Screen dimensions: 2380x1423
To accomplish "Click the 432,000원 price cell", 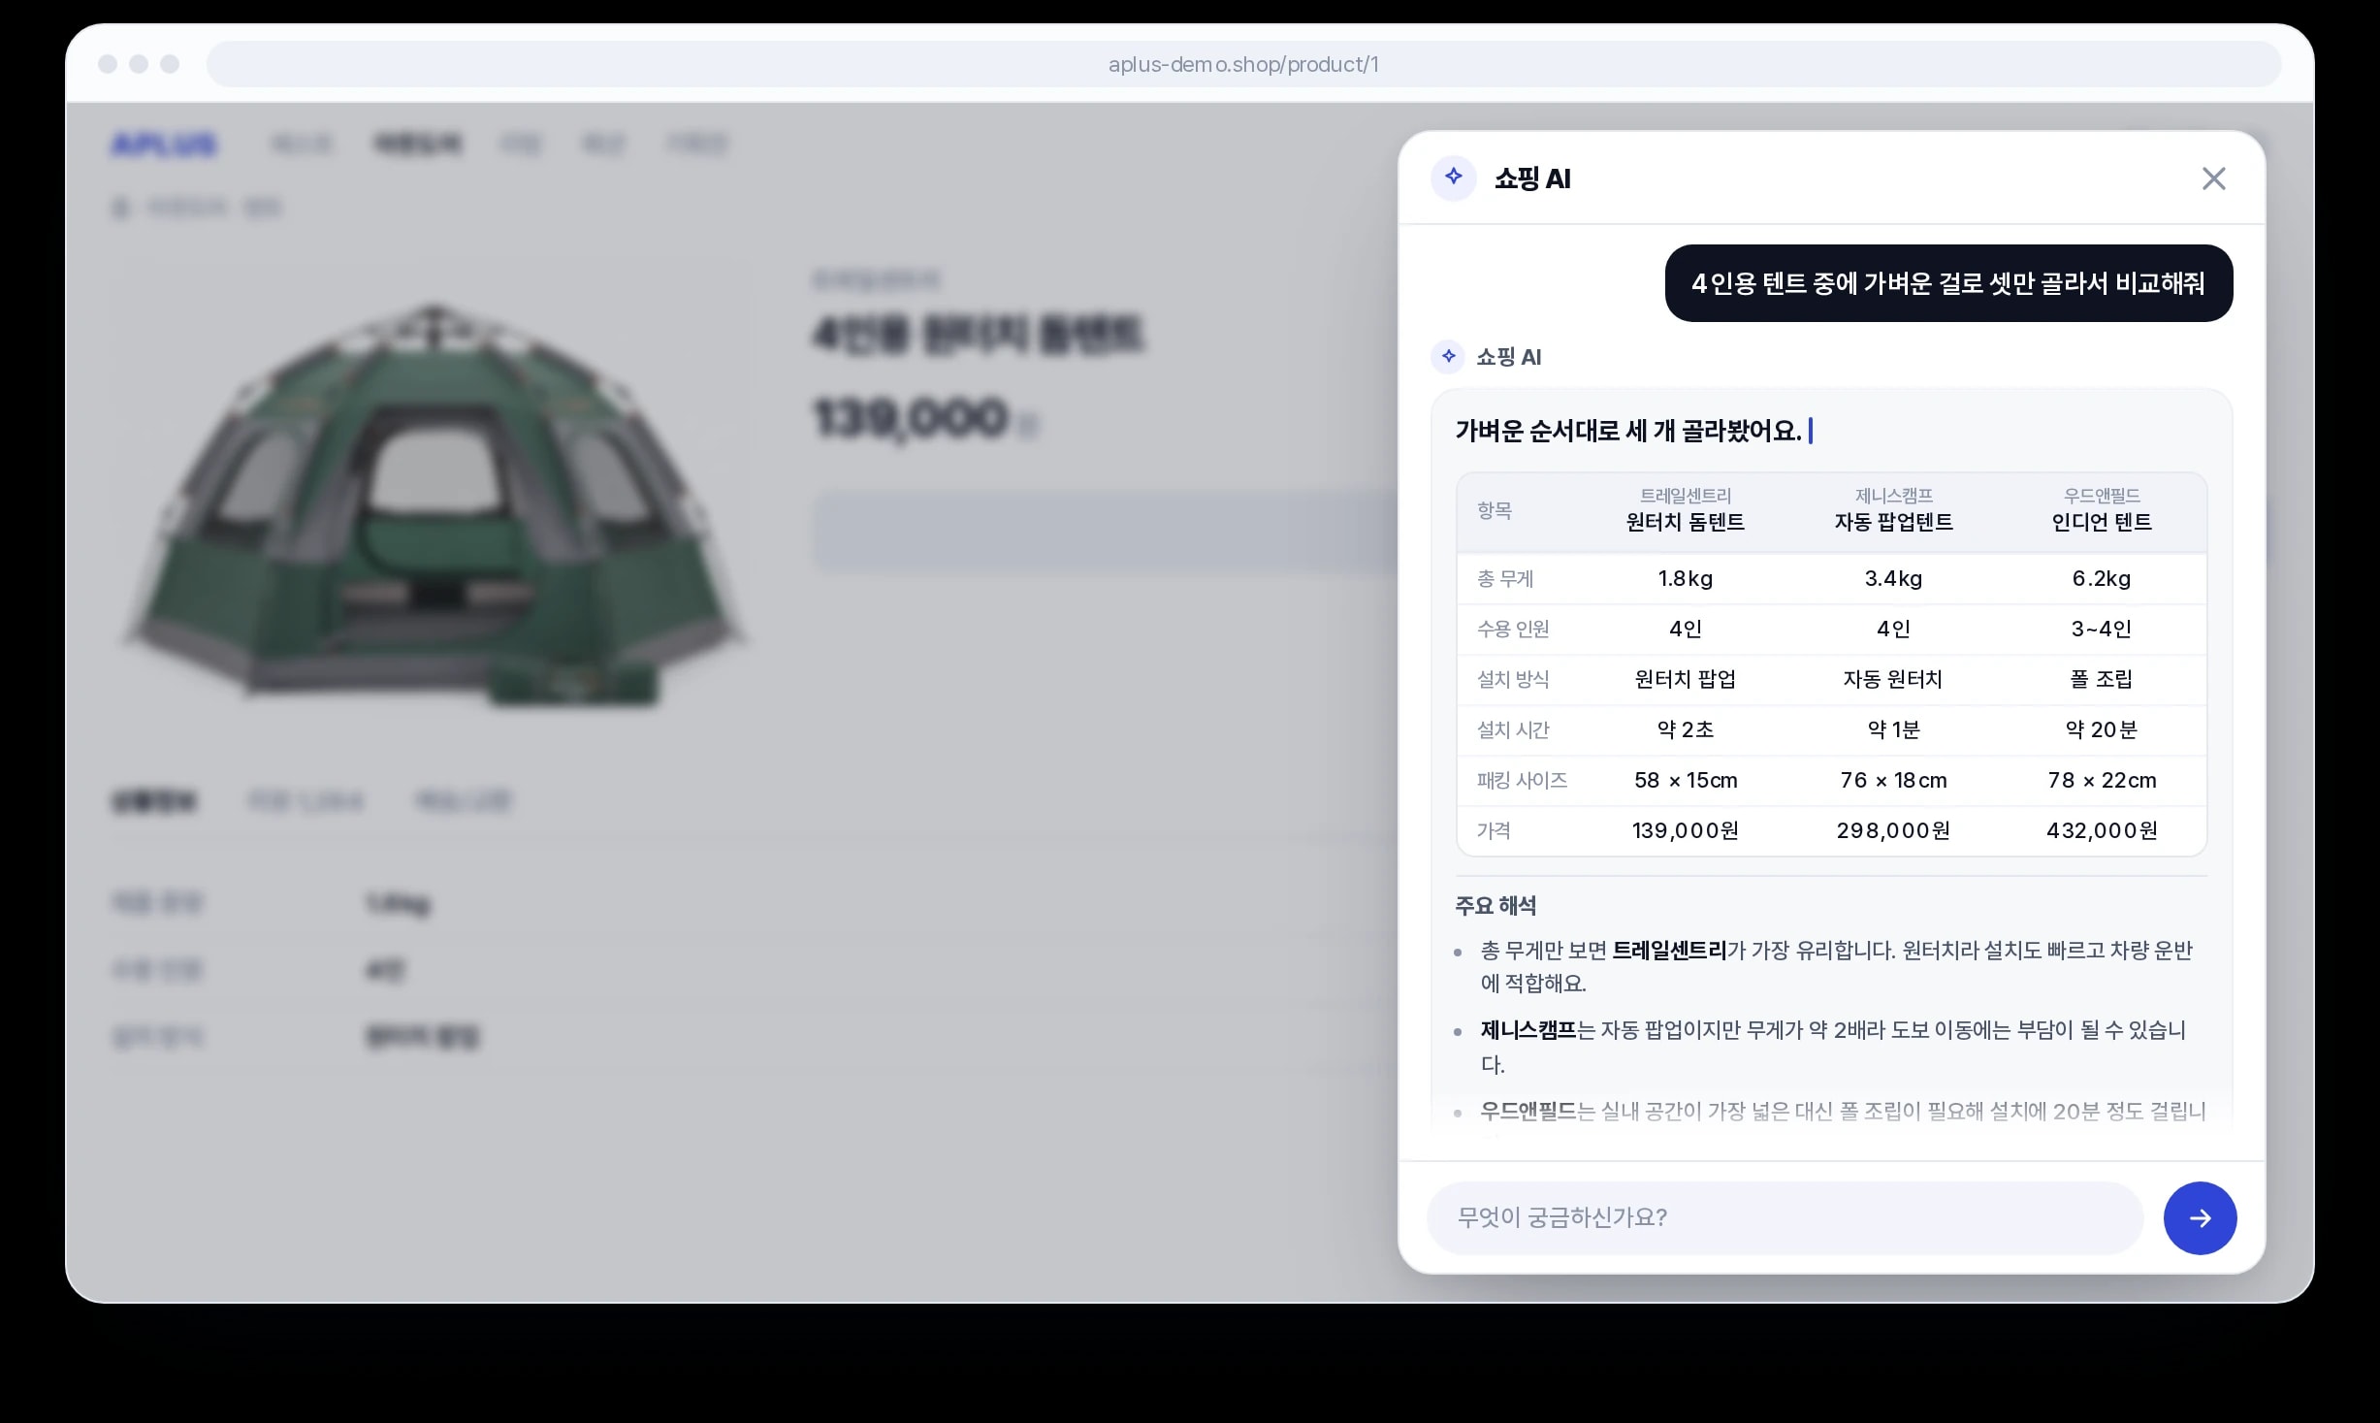I will (x=2102, y=831).
